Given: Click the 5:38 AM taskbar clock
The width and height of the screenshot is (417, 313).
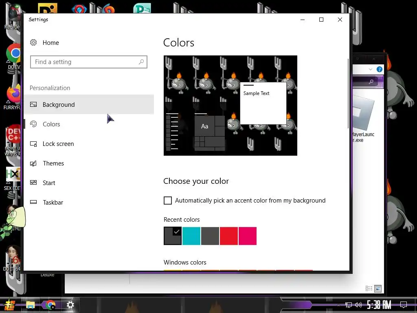Looking at the screenshot, I should (379, 305).
